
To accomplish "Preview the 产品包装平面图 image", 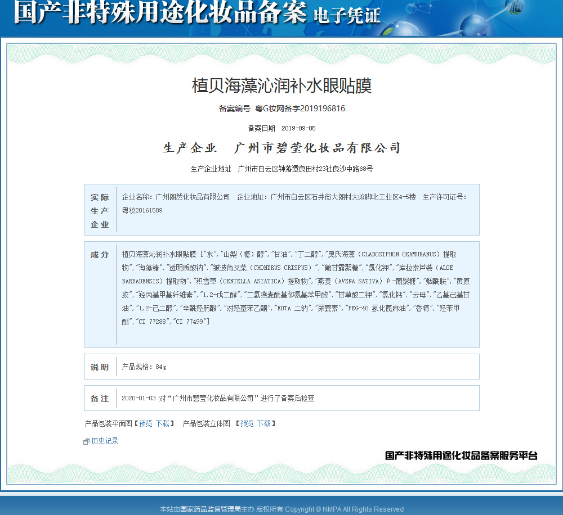I will [145, 423].
